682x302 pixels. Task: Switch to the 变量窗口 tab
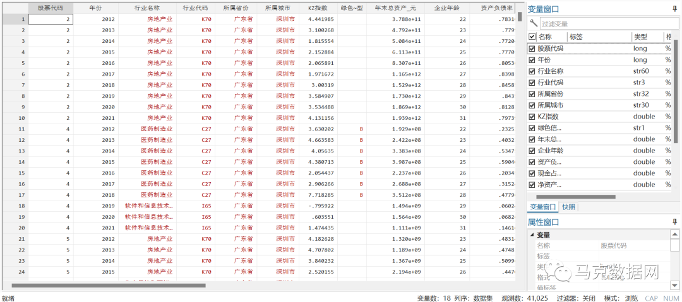pyautogui.click(x=542, y=207)
